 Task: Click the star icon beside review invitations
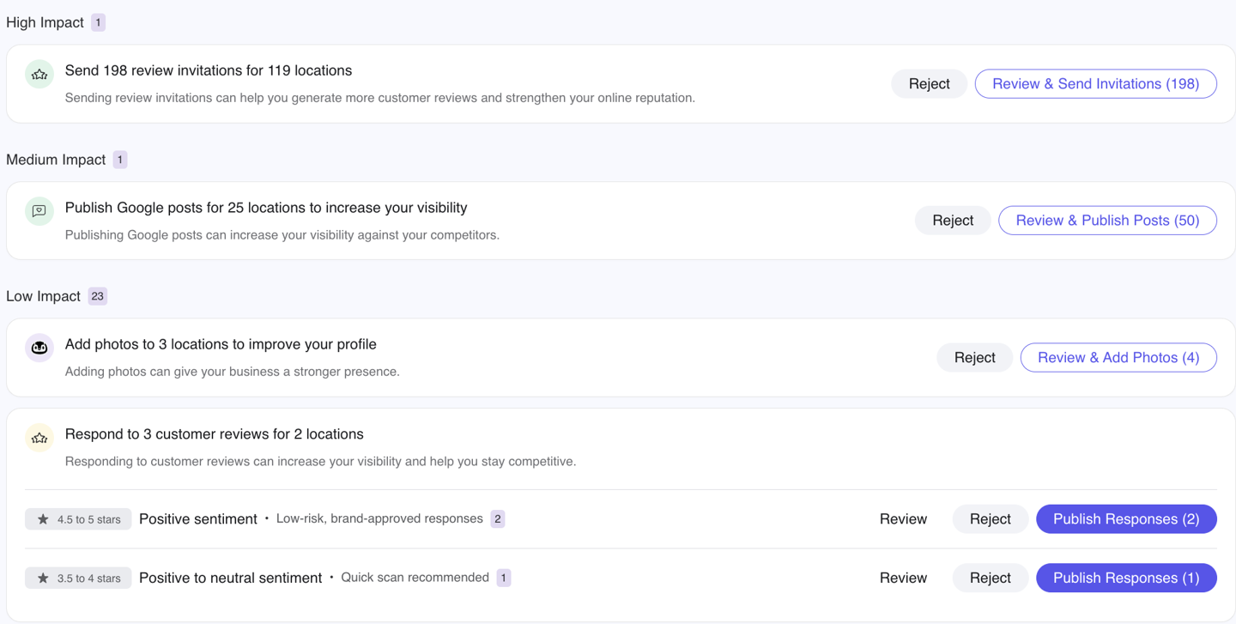point(39,75)
